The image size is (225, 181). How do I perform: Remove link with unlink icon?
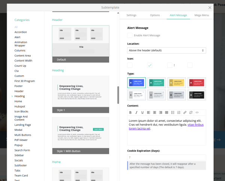[x=191, y=112]
